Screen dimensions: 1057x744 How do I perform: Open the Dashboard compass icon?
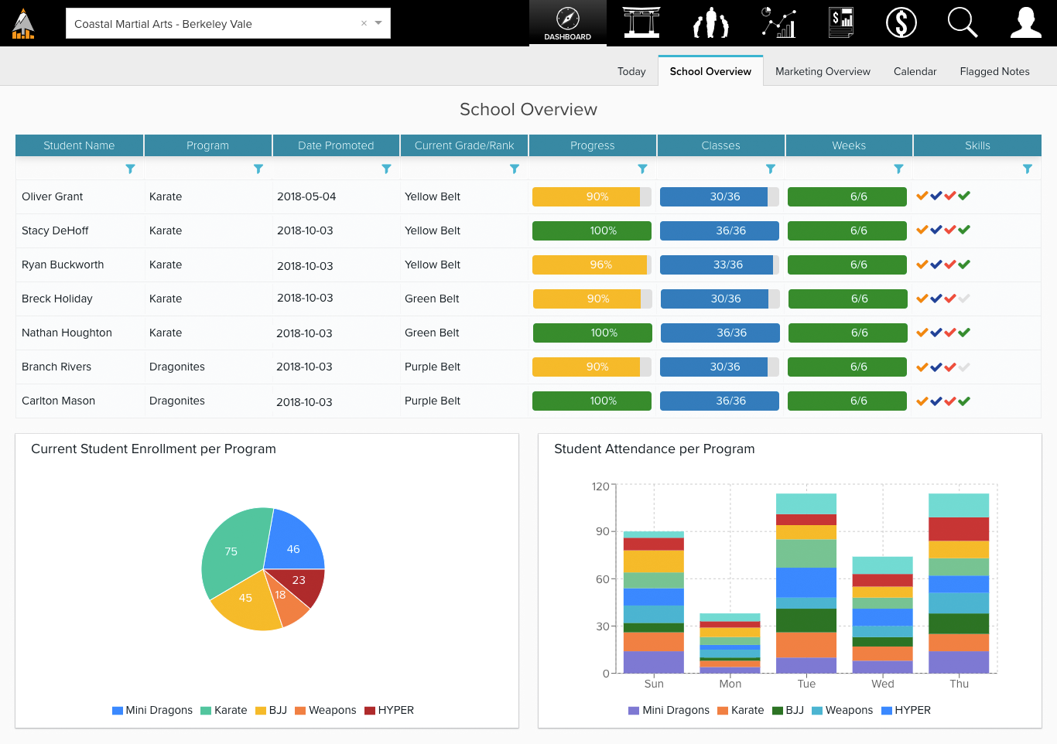[x=567, y=22]
